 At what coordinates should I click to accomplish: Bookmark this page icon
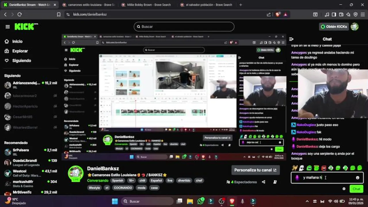pos(59,14)
